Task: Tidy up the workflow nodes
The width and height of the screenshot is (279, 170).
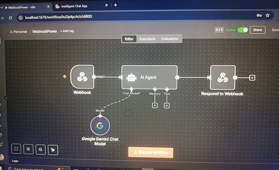Action: coord(53,150)
